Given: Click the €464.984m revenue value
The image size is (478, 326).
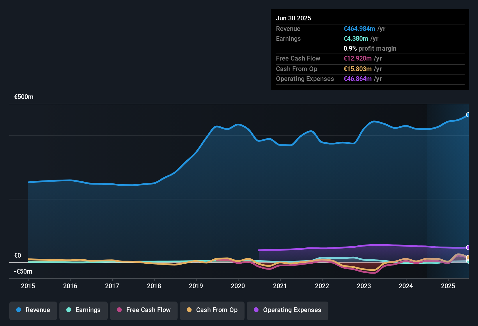Looking at the screenshot, I should click(359, 29).
